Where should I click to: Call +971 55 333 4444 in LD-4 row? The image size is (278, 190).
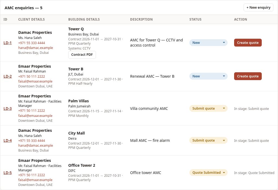pyautogui.click(x=31, y=140)
